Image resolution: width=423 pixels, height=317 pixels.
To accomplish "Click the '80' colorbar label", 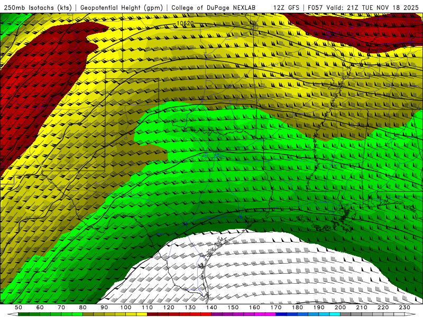I will coord(83,307).
